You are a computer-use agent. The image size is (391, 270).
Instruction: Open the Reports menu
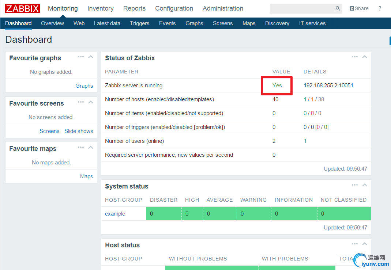(134, 8)
